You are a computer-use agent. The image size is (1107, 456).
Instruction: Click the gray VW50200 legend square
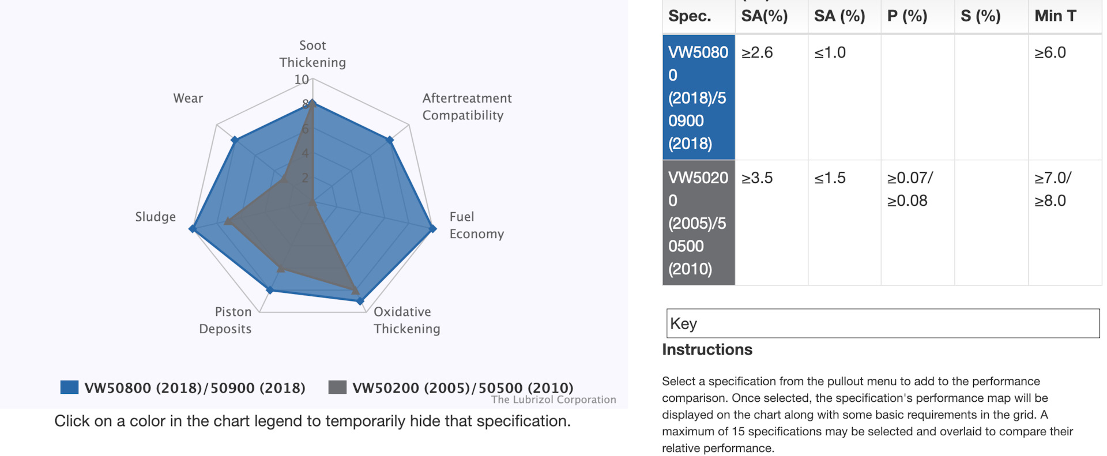click(x=337, y=387)
